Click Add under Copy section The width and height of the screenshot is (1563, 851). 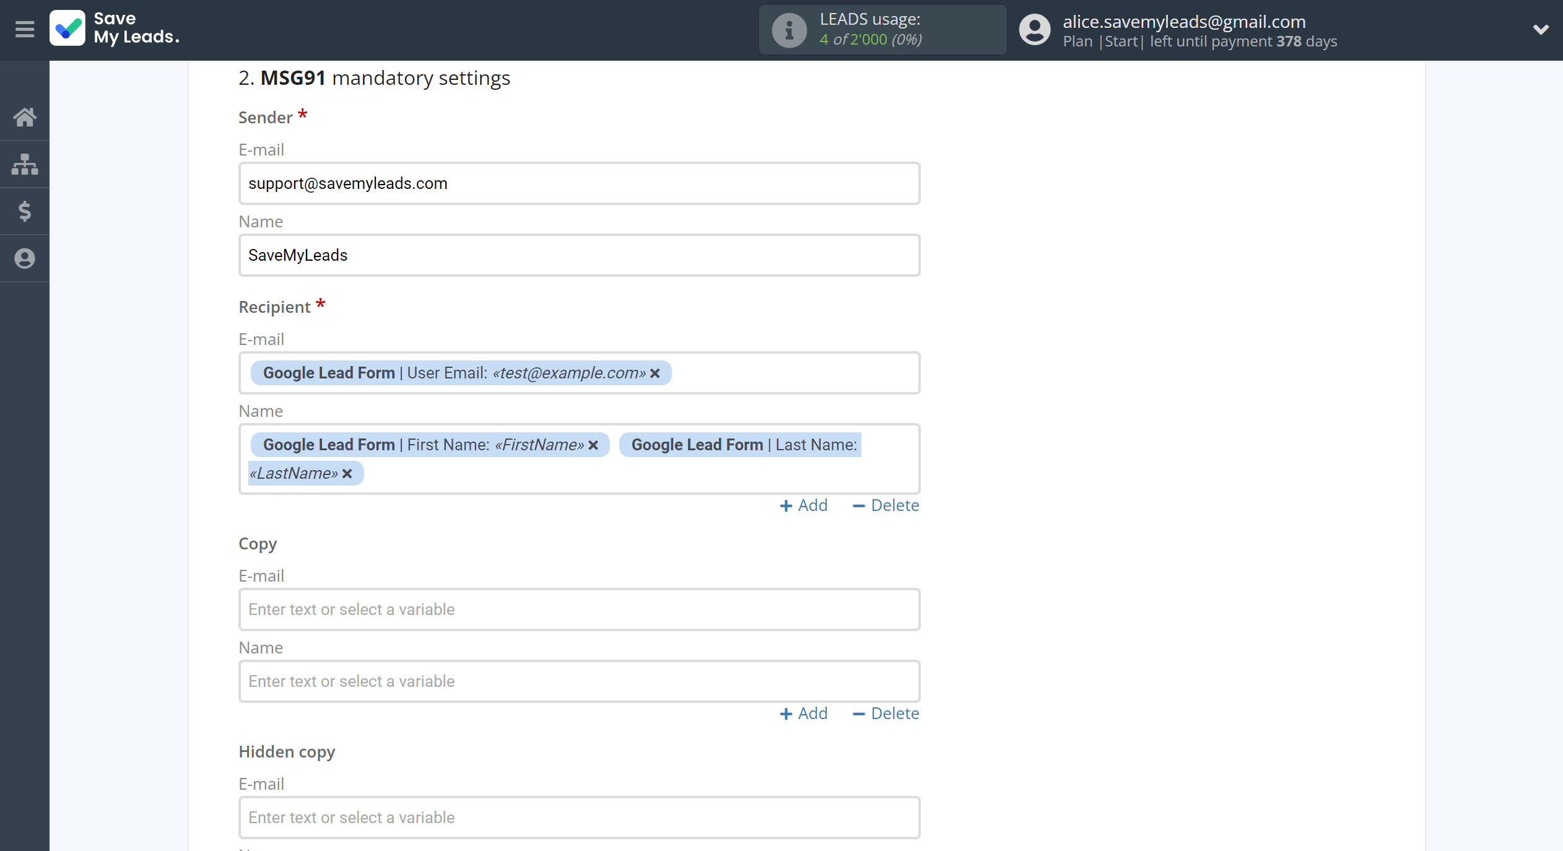[804, 714]
